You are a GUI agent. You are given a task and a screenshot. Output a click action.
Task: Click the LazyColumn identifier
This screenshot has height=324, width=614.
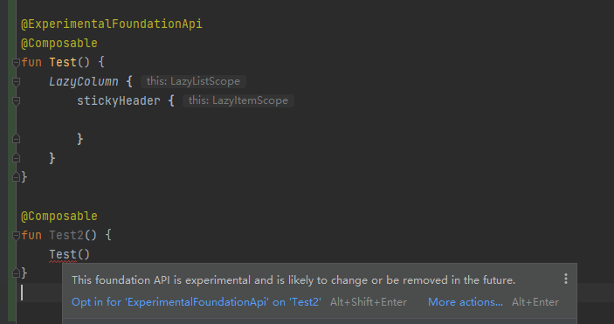click(x=83, y=81)
